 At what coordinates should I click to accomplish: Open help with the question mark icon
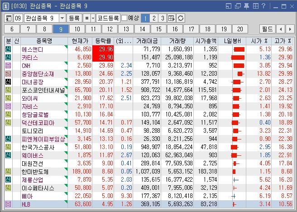pyautogui.click(x=263, y=6)
